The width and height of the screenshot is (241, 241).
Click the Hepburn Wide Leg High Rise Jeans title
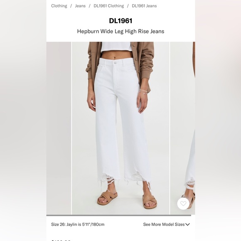(120, 31)
